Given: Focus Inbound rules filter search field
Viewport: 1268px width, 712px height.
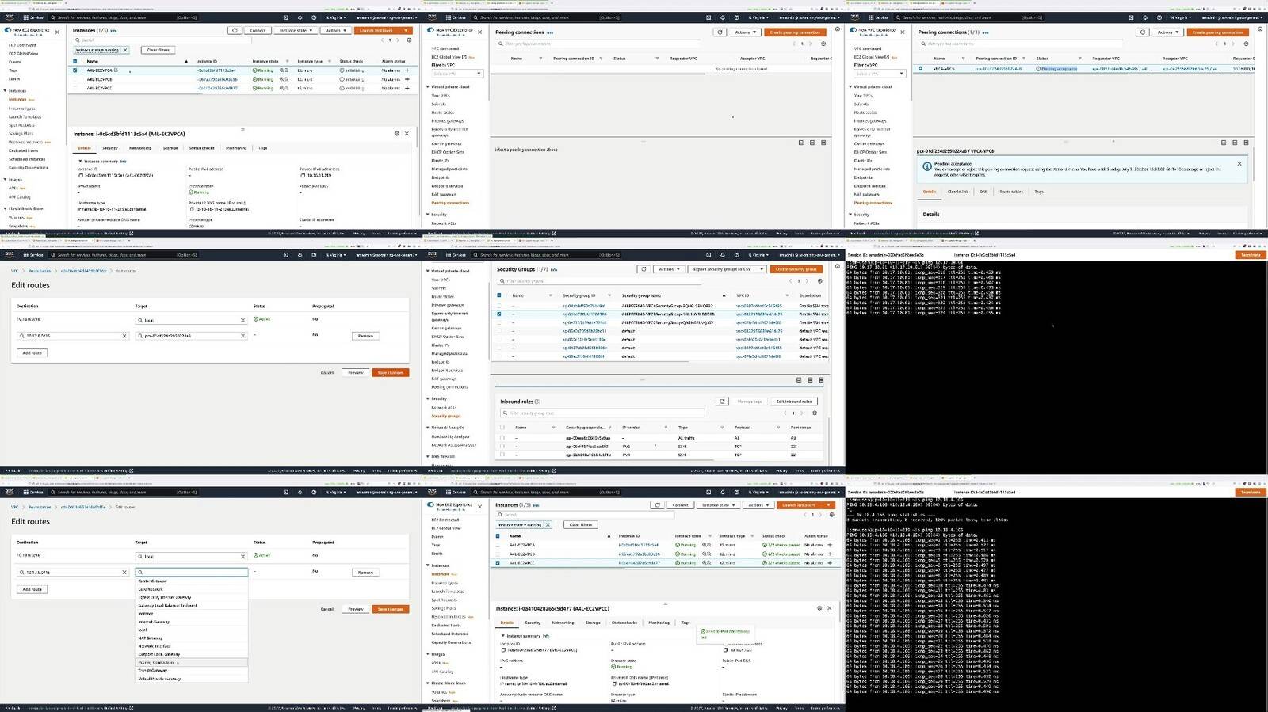Looking at the screenshot, I should coord(601,413).
